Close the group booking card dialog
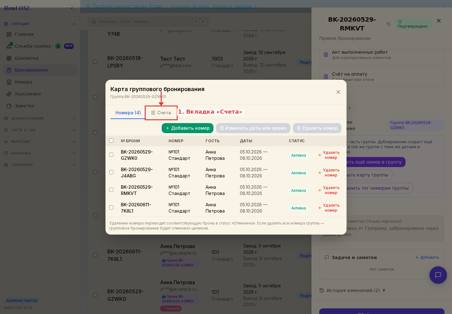 (x=338, y=92)
